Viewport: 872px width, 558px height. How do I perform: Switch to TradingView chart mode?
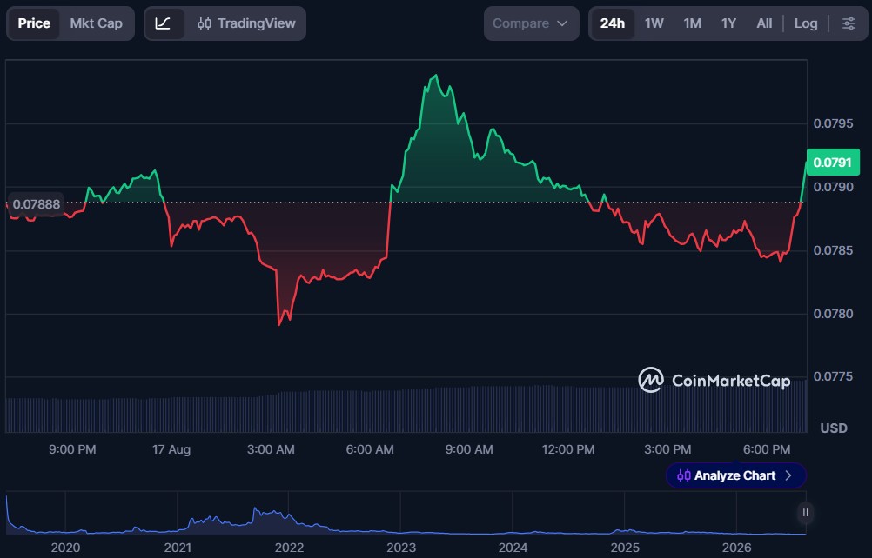coord(246,23)
